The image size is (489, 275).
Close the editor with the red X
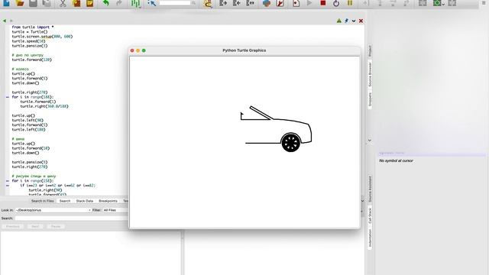pyautogui.click(x=361, y=21)
